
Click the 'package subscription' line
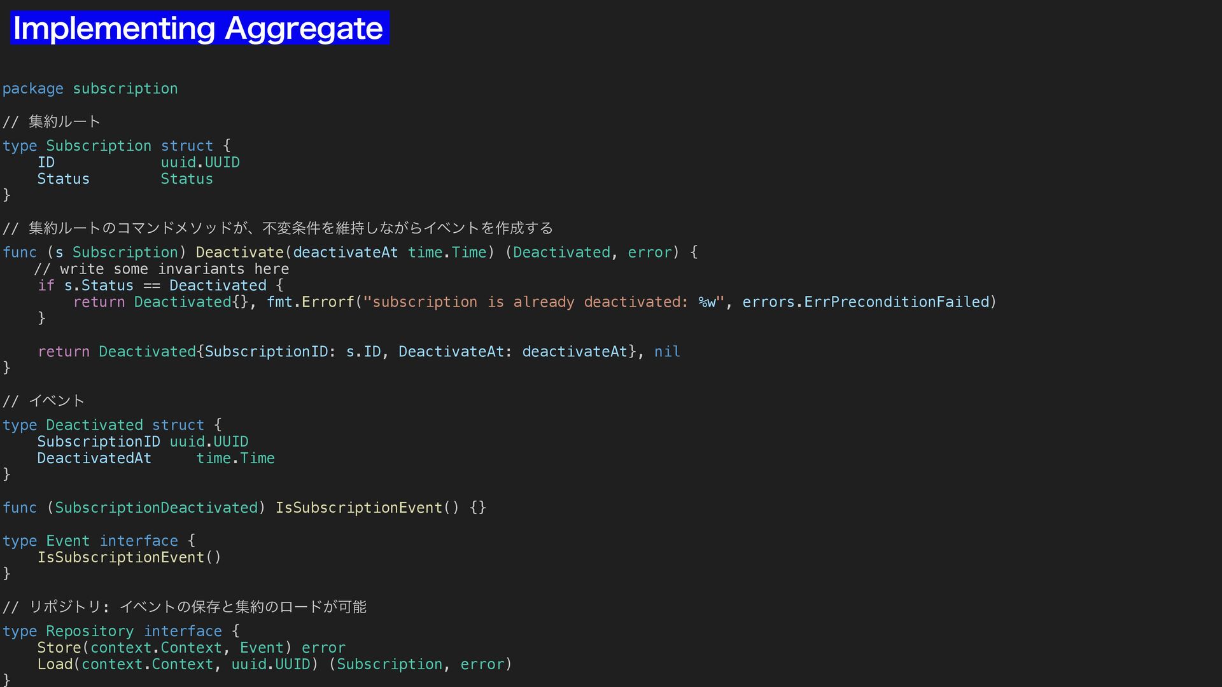(x=90, y=88)
